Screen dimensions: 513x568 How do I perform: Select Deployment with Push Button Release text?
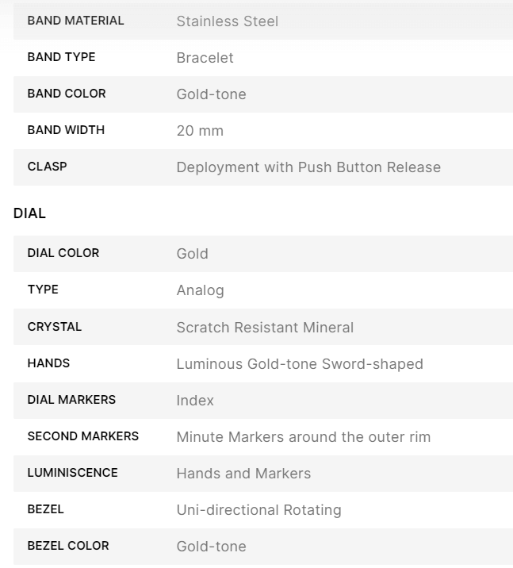308,167
